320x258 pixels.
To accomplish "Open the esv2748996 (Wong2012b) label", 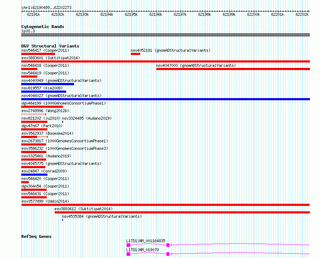I will (x=45, y=111).
